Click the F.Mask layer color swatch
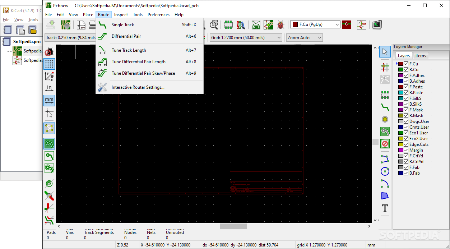450x249 pixels. [401, 110]
